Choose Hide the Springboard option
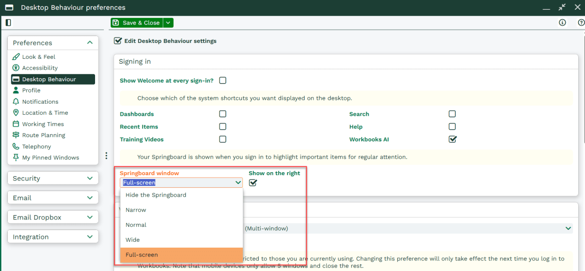This screenshot has width=585, height=271. tap(181, 195)
